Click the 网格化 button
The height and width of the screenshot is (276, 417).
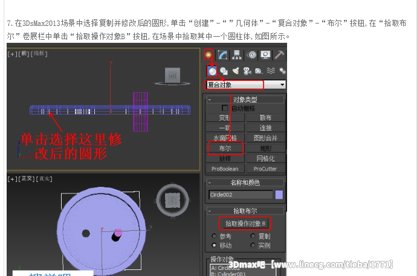pyautogui.click(x=265, y=158)
